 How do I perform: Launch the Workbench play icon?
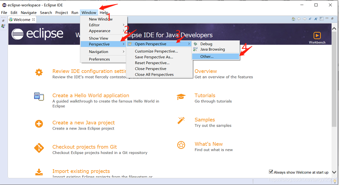coord(317,35)
